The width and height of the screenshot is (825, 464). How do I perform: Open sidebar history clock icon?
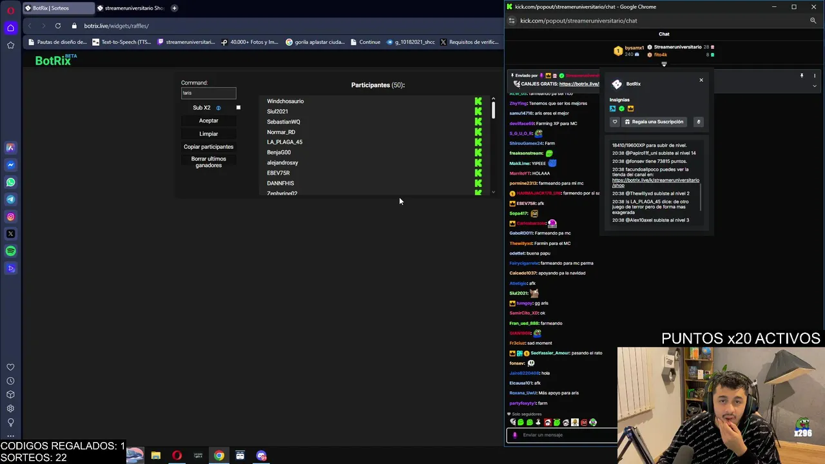[x=10, y=381]
